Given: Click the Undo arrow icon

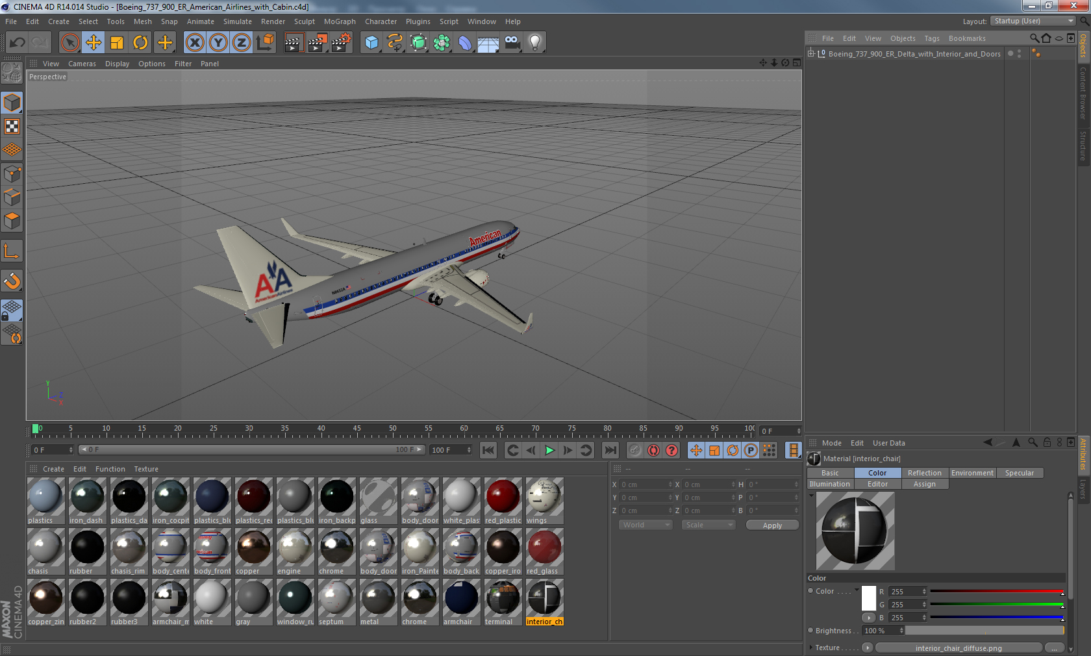Looking at the screenshot, I should click(17, 43).
